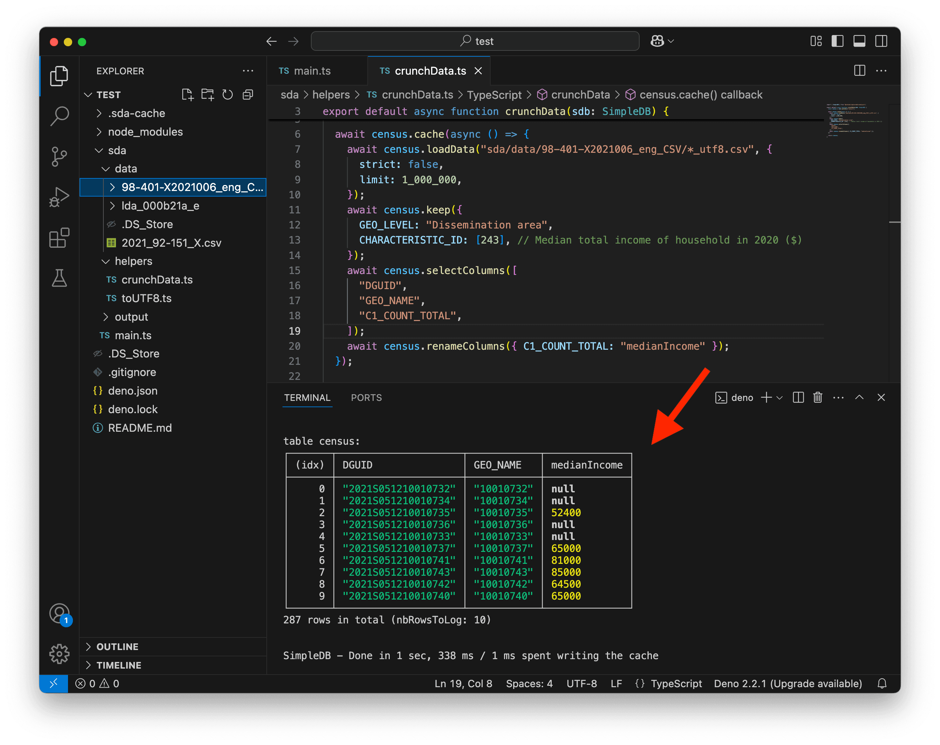The width and height of the screenshot is (940, 745).
Task: Open the Extensions view
Action: pyautogui.click(x=59, y=238)
